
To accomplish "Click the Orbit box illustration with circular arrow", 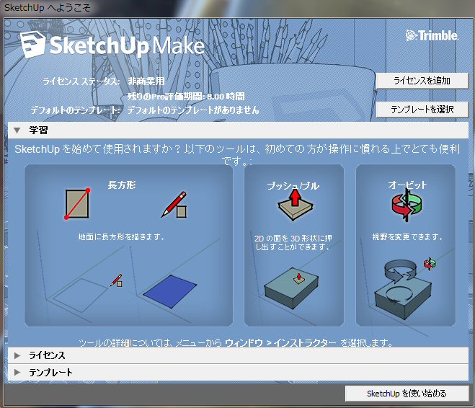I will [x=403, y=289].
